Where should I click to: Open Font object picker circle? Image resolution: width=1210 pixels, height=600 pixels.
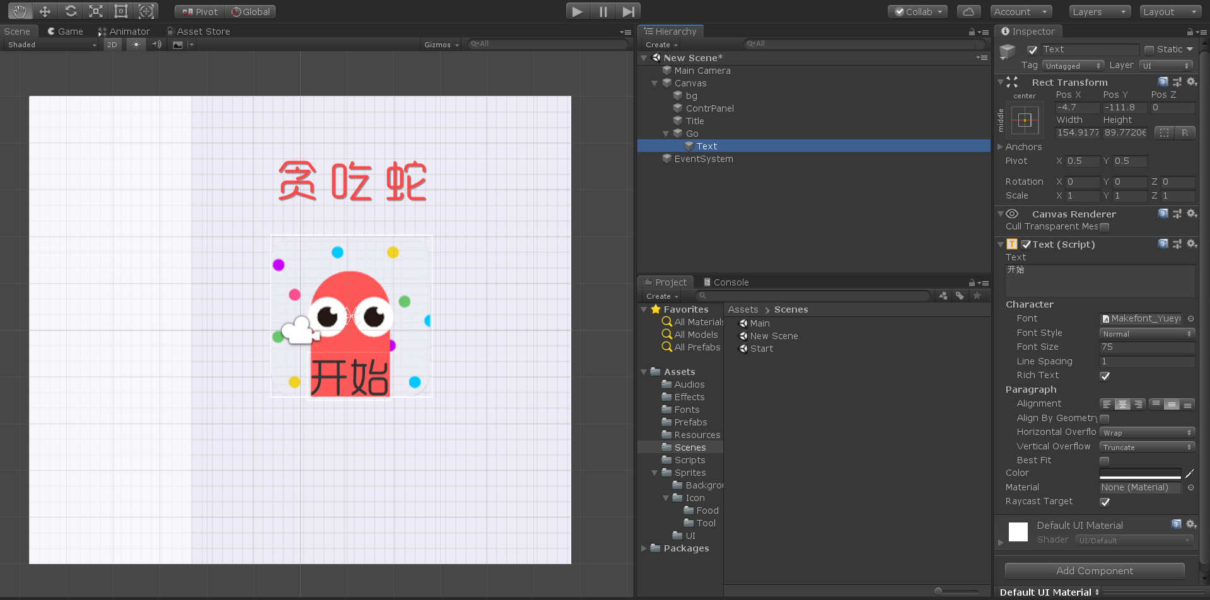(x=1190, y=318)
